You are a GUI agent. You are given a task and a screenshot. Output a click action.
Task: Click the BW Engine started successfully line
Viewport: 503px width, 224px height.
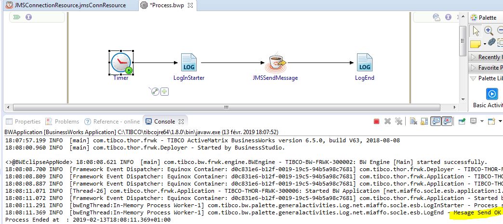246,162
